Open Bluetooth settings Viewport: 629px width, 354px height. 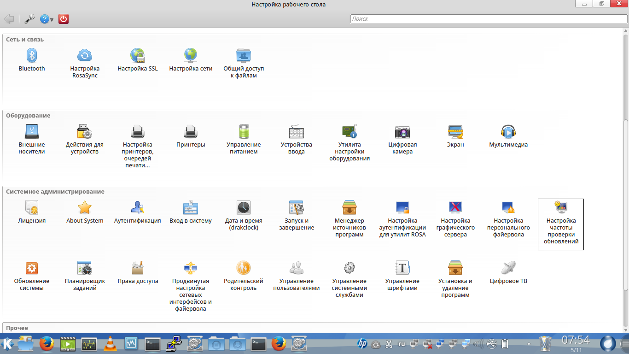click(x=31, y=56)
